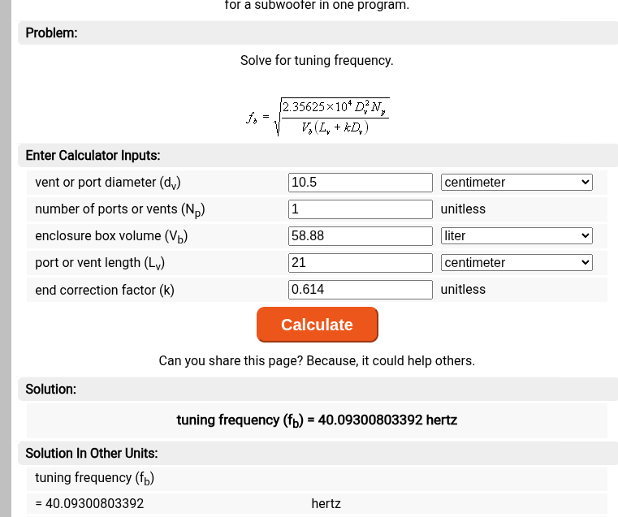
Task: Click the hertz unit in results table
Action: pyautogui.click(x=326, y=504)
